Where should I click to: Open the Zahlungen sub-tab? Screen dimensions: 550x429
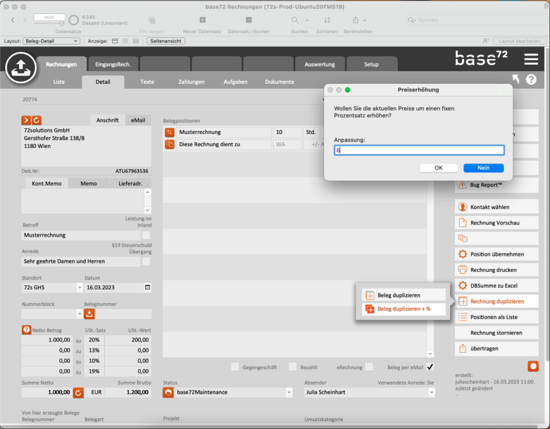[191, 82]
